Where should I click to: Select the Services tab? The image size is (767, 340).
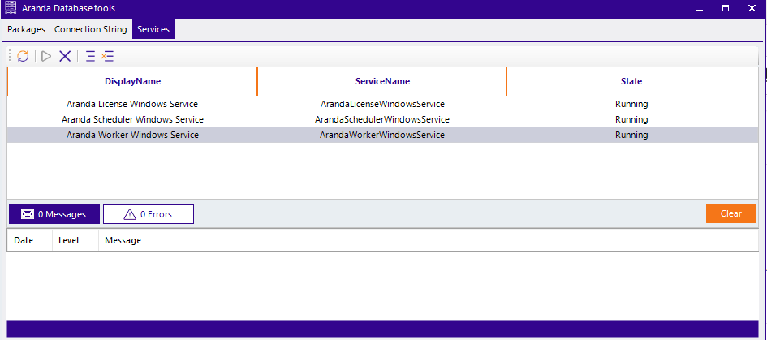153,29
